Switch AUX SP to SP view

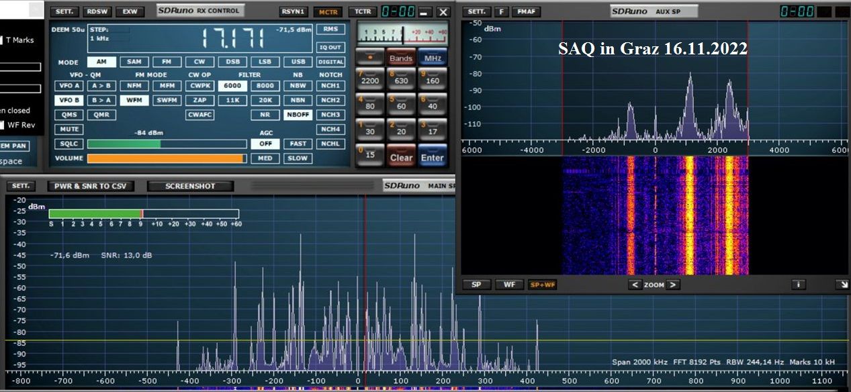[x=476, y=285]
